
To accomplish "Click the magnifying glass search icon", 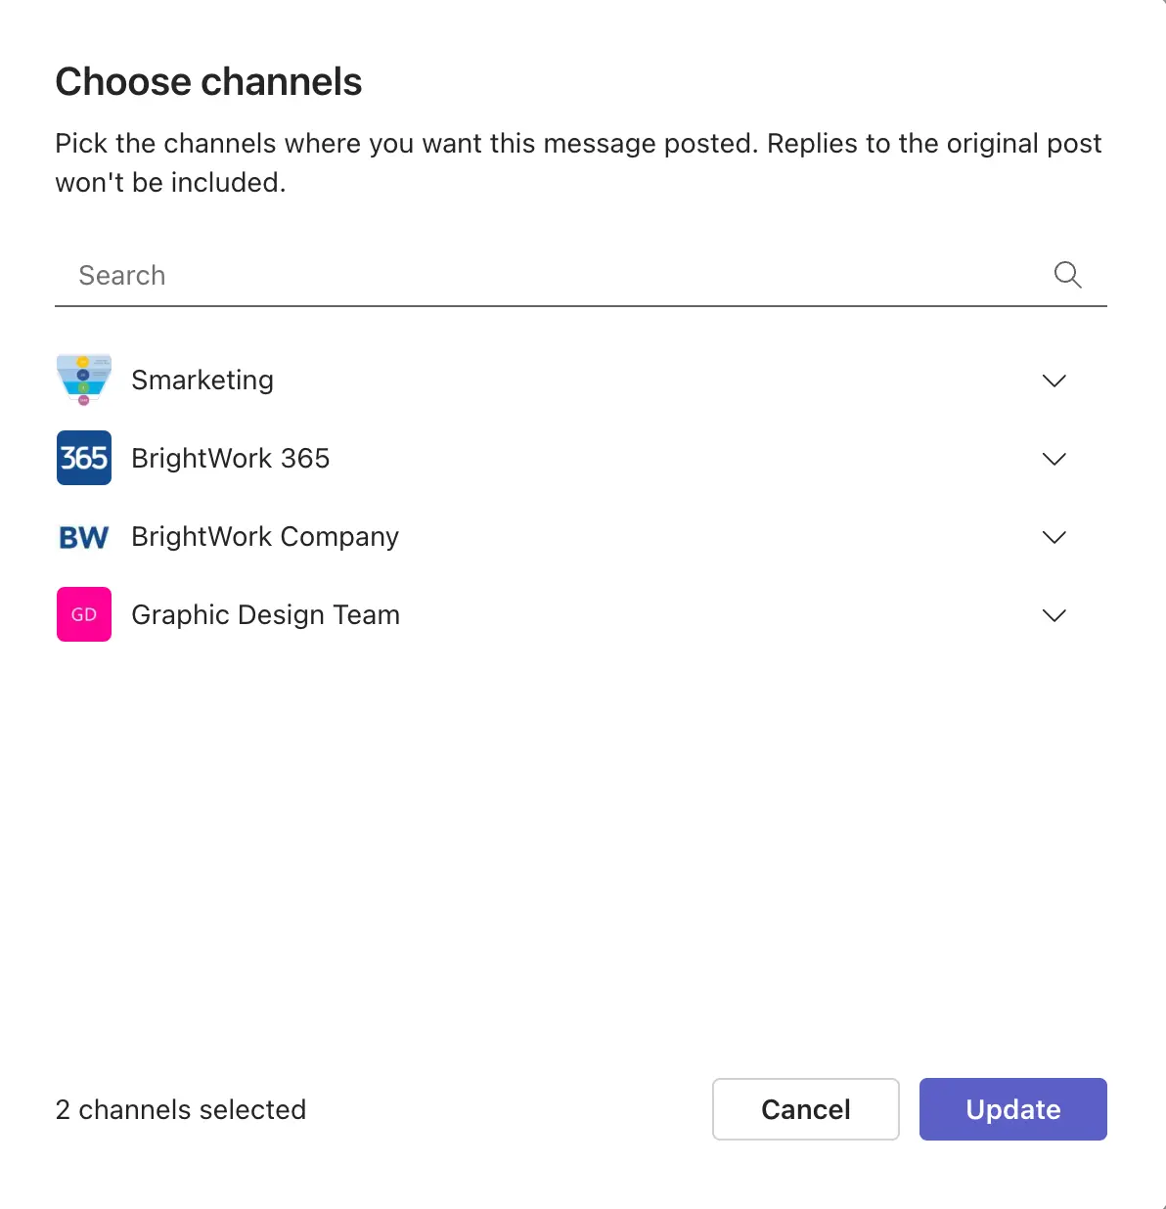I will click(x=1067, y=275).
